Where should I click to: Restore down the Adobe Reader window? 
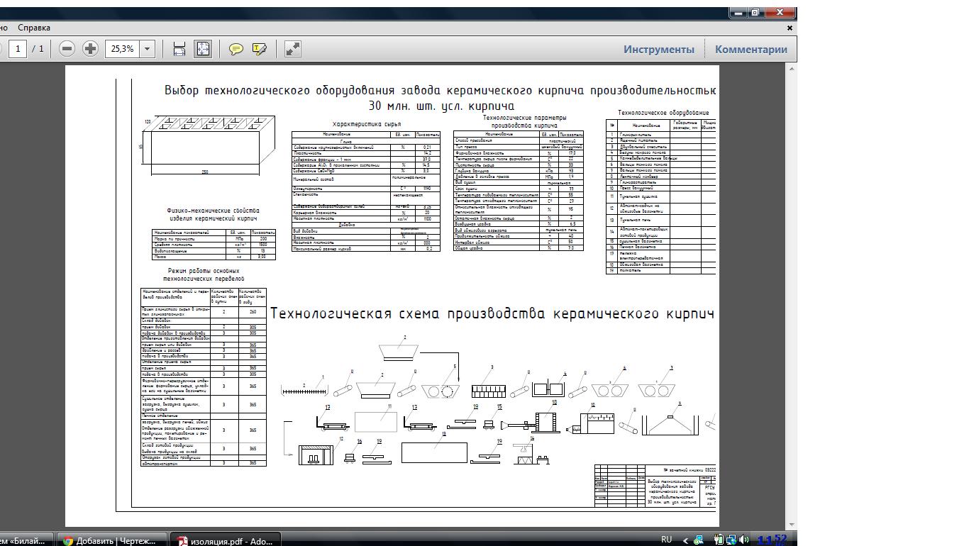tap(755, 13)
